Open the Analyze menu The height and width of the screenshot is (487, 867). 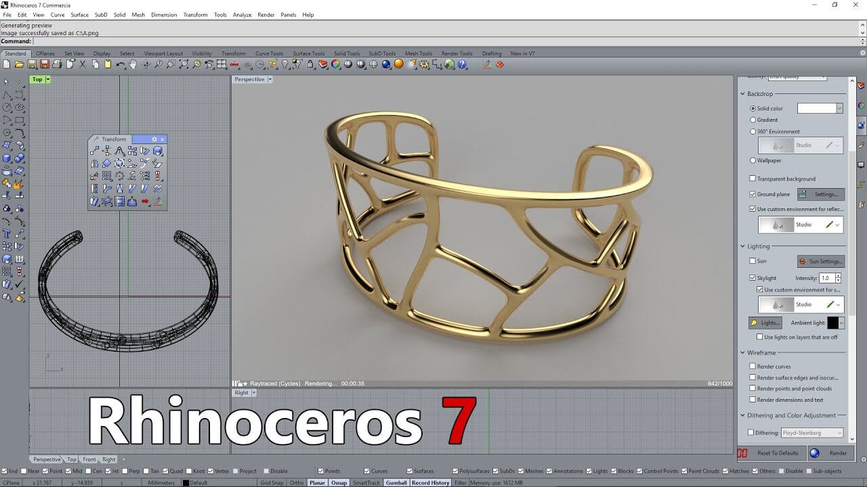pos(242,15)
